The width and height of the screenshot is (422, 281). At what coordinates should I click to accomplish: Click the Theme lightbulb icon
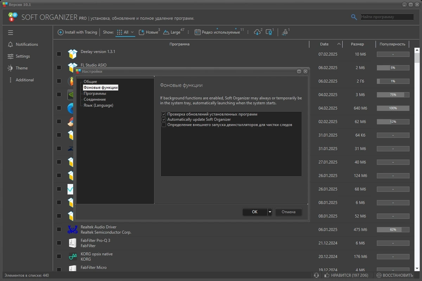10,68
